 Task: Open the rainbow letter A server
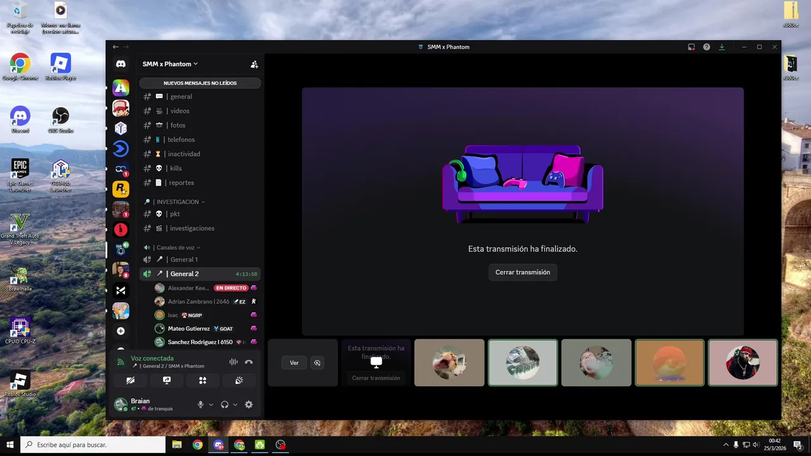pos(120,87)
